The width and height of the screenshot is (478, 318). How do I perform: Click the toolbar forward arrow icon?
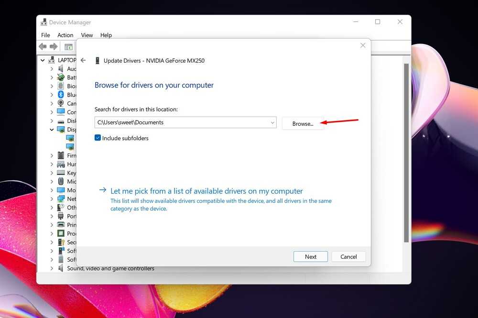[x=54, y=47]
